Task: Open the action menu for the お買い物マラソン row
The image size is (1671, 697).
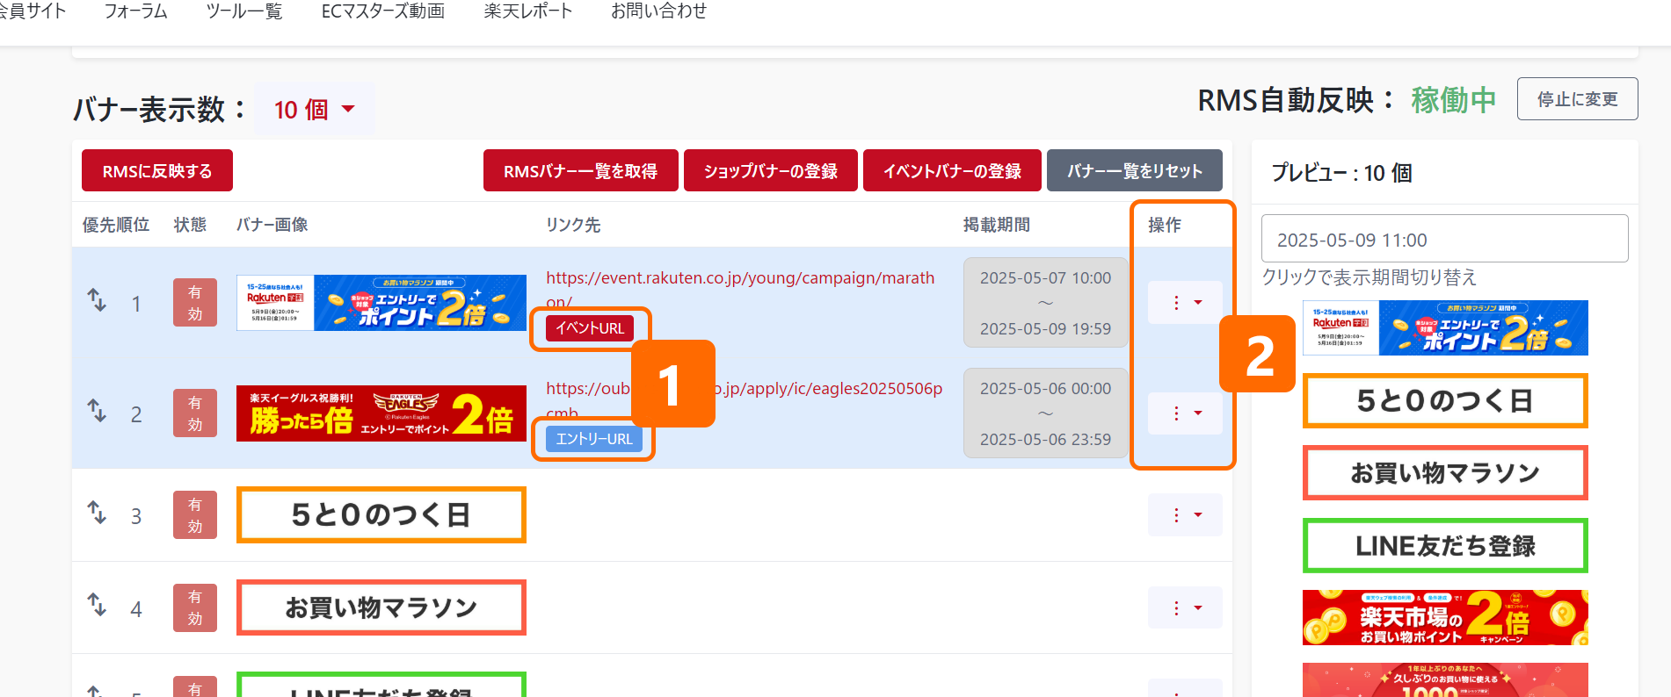Action: click(1185, 607)
